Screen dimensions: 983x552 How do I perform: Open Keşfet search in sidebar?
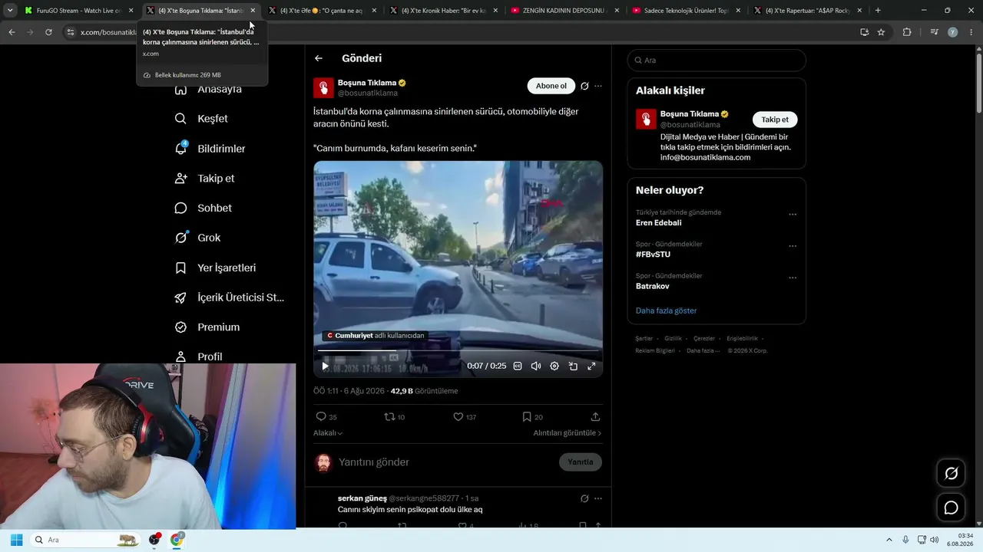(x=202, y=119)
